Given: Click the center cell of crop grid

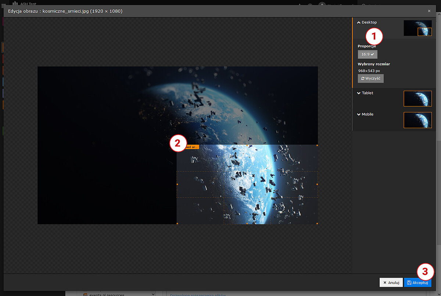Looking at the screenshot, I should tap(247, 184).
